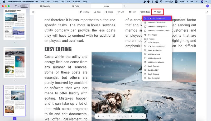Open page 1 thumbnail
Viewport: 211px width, 121px height.
point(15,24)
